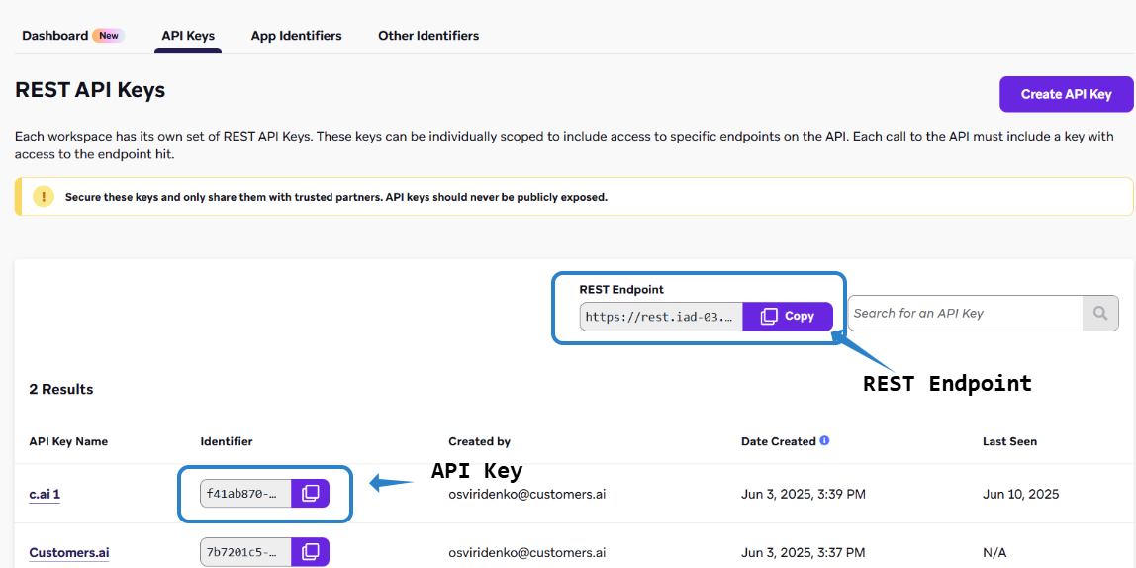Click the yellow warning icon in banner

(x=44, y=196)
